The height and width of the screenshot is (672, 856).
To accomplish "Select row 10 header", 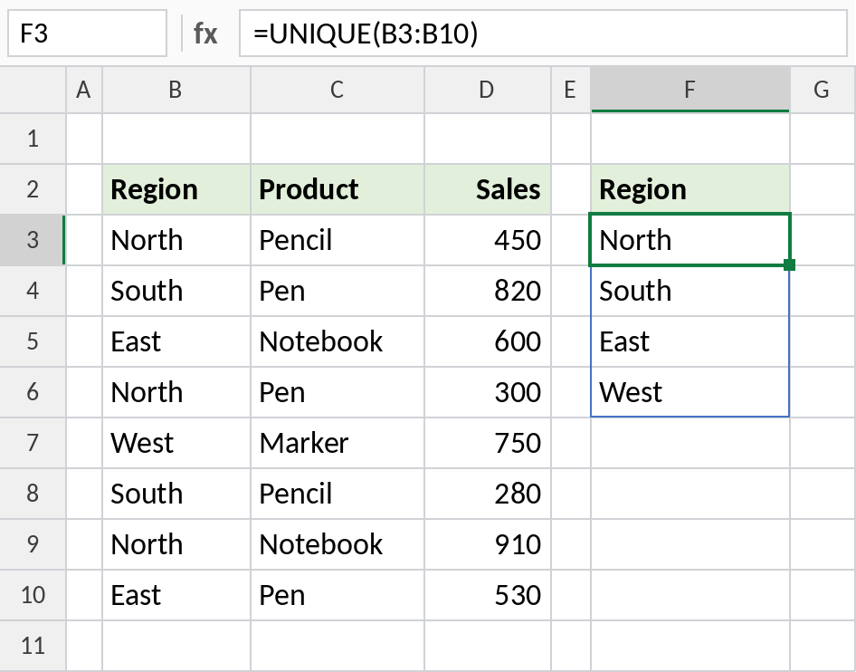I will [33, 595].
